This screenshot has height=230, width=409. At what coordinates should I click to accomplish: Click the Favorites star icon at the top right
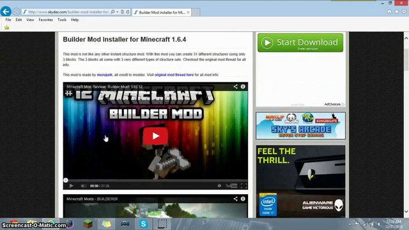(396, 11)
